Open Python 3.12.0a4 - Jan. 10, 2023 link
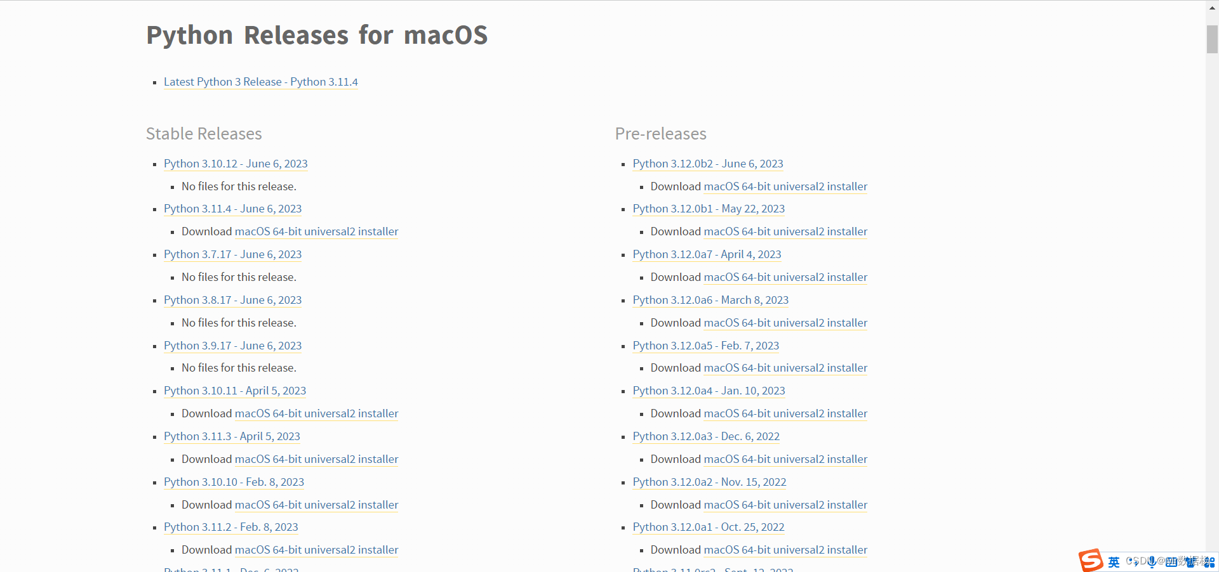 (x=709, y=391)
